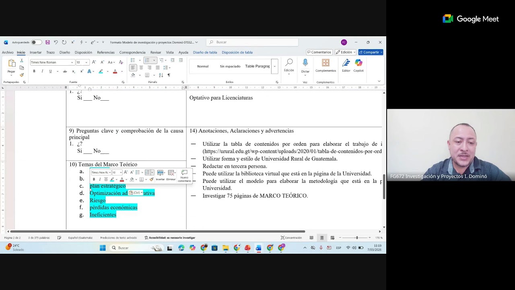The width and height of the screenshot is (515, 290).
Task: Save the document with the diskette icon
Action: tap(47, 42)
